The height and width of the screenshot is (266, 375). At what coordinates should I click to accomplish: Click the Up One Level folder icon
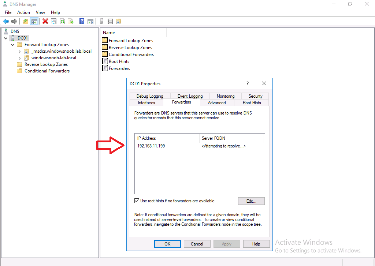click(26, 22)
